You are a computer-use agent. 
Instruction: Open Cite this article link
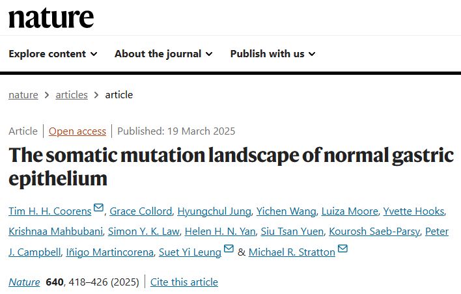pyautogui.click(x=184, y=282)
